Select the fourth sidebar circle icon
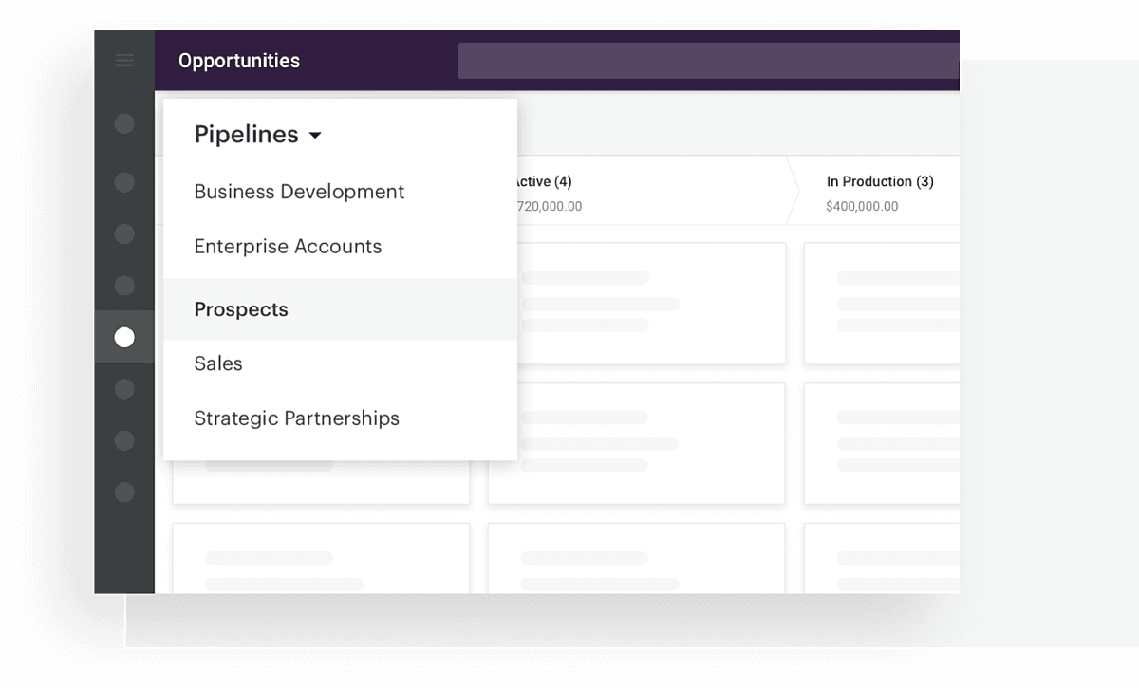This screenshot has width=1139, height=688. 124,285
